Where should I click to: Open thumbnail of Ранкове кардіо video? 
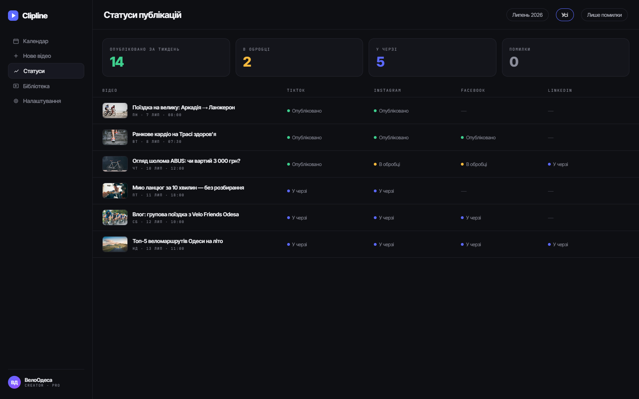[115, 137]
